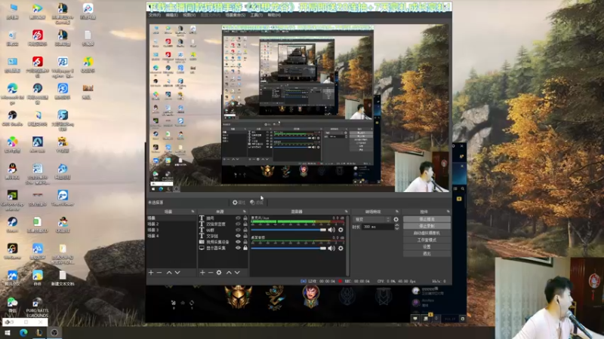Open OBS Studio desktop shortcut

tap(12, 118)
